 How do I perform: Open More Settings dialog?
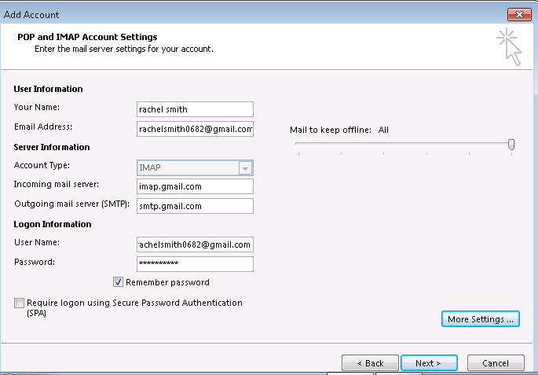point(481,319)
